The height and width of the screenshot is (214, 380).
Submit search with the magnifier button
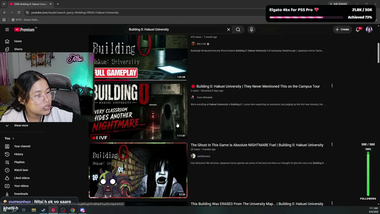click(x=238, y=29)
